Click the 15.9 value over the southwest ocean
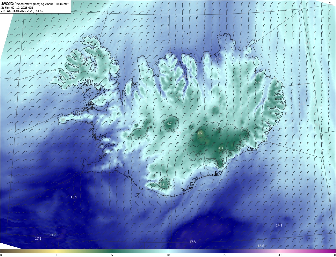 coord(74,197)
